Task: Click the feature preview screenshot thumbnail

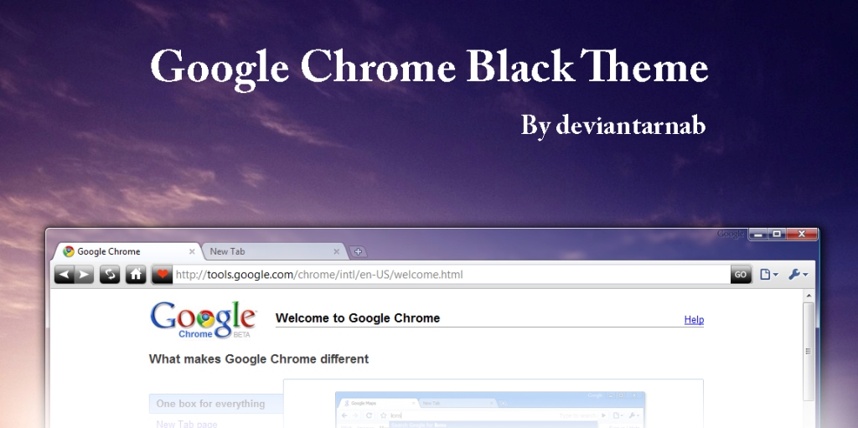Action: point(490,410)
